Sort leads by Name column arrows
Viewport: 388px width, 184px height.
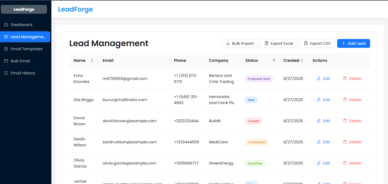[92, 60]
